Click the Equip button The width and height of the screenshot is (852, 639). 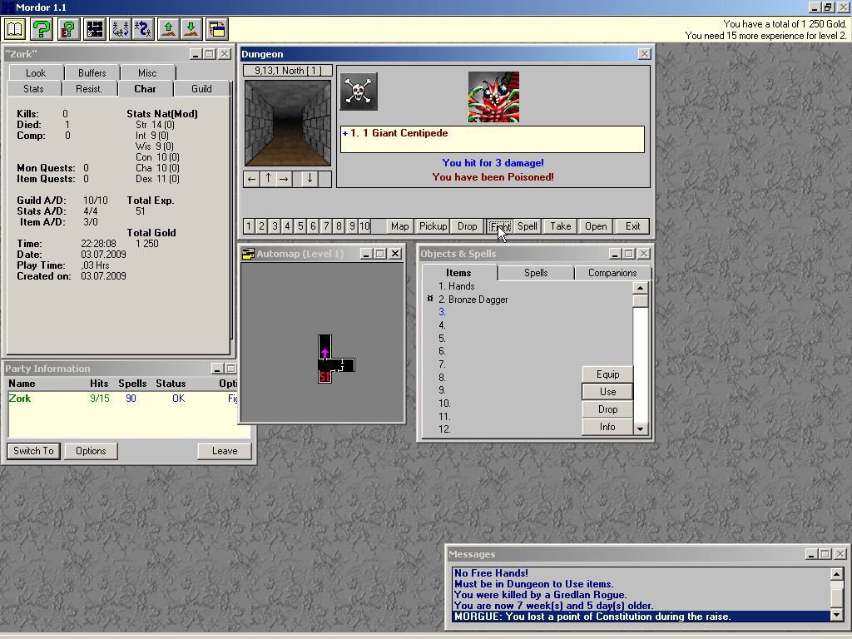pyautogui.click(x=607, y=374)
